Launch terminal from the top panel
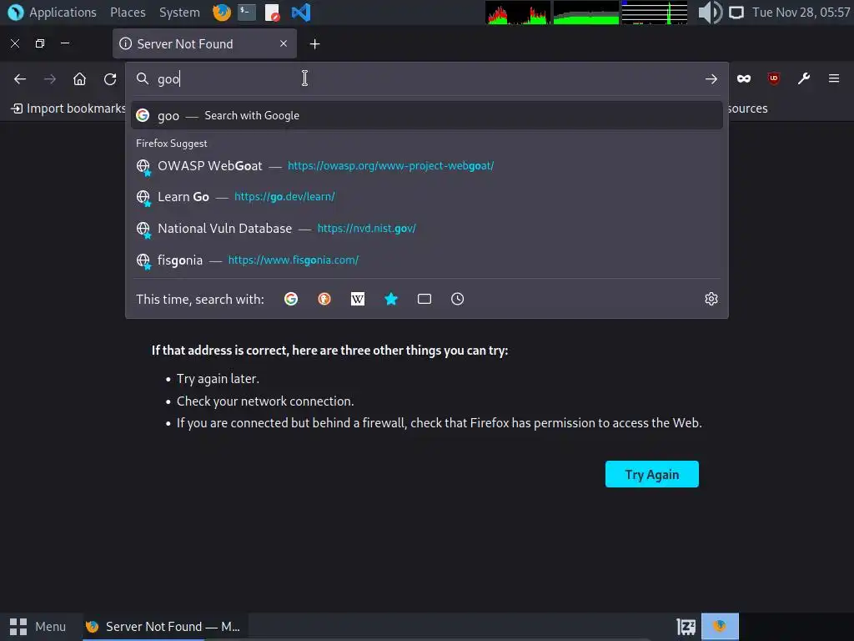 click(x=247, y=12)
